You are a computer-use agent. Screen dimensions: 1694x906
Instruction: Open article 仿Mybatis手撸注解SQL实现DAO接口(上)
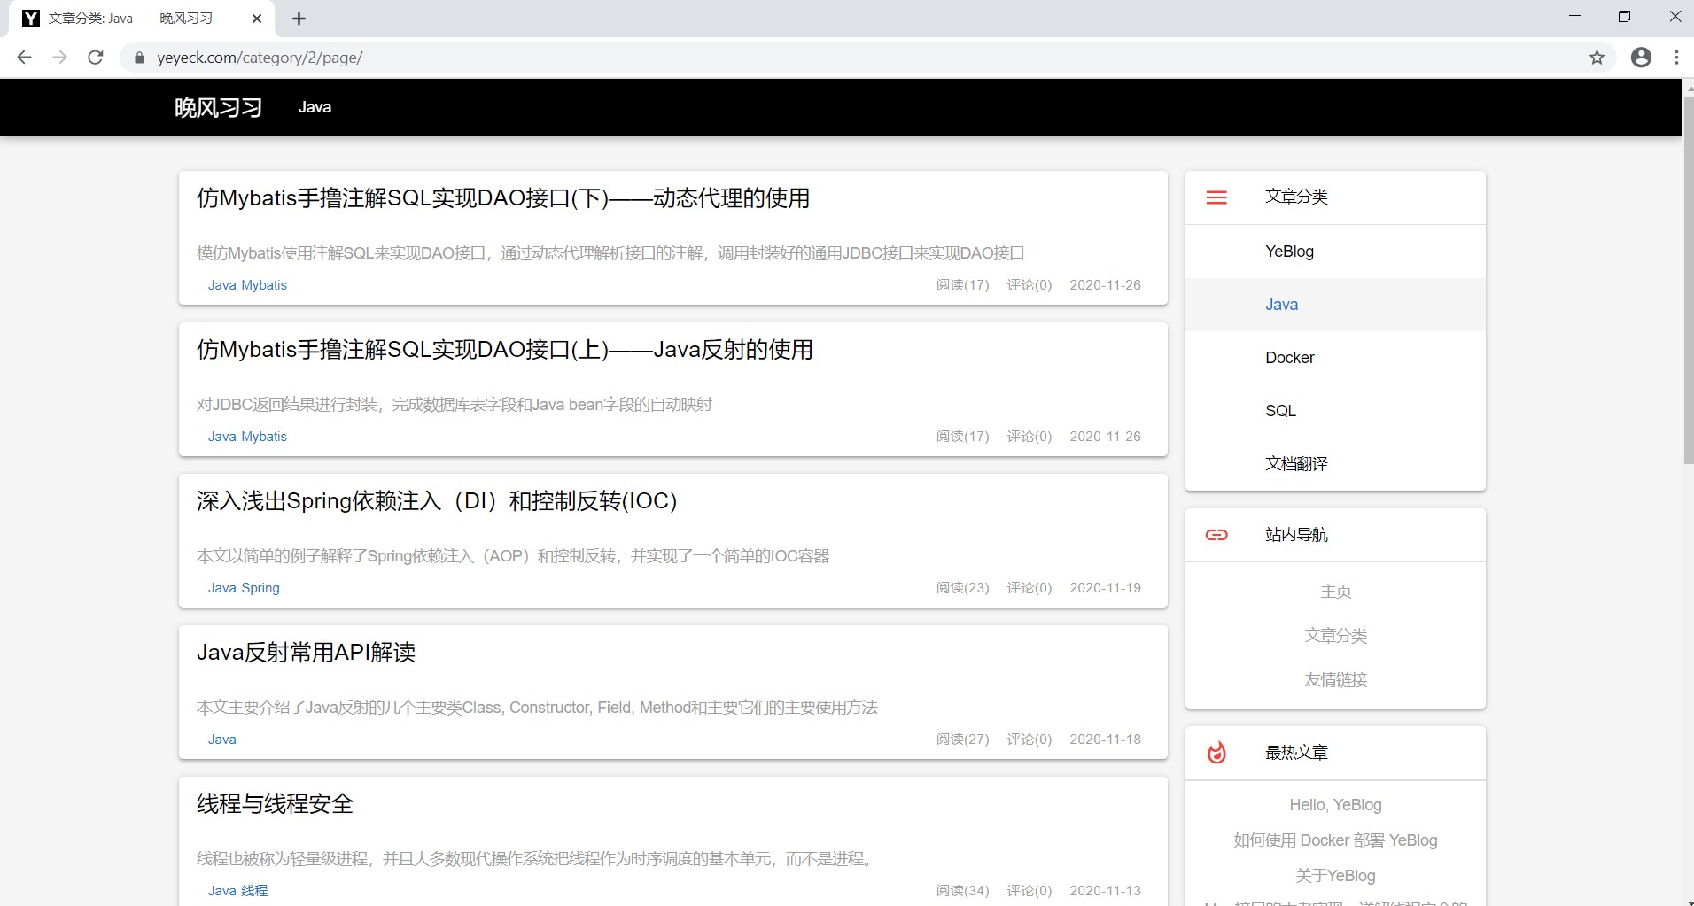(505, 350)
